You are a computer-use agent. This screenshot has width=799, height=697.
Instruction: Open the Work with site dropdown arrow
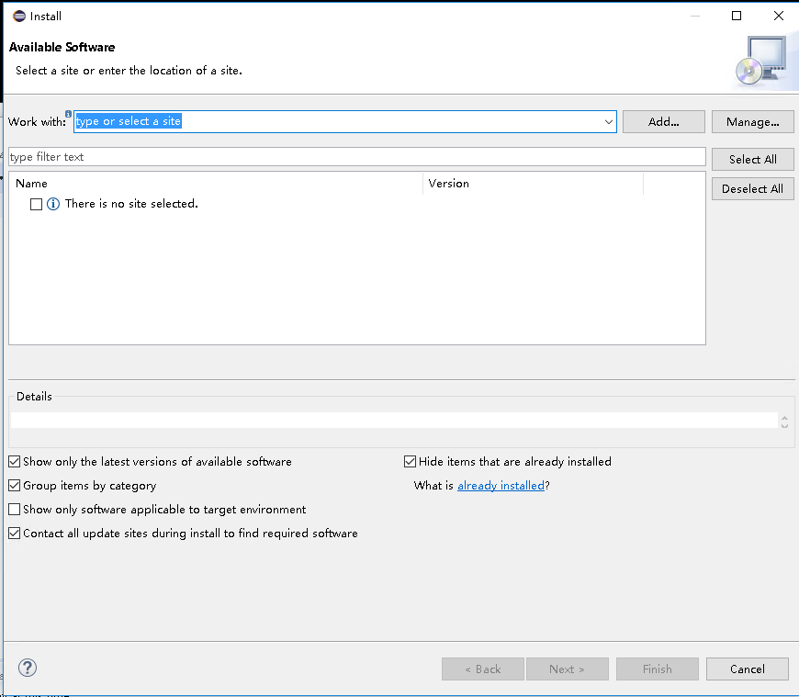[x=608, y=122]
